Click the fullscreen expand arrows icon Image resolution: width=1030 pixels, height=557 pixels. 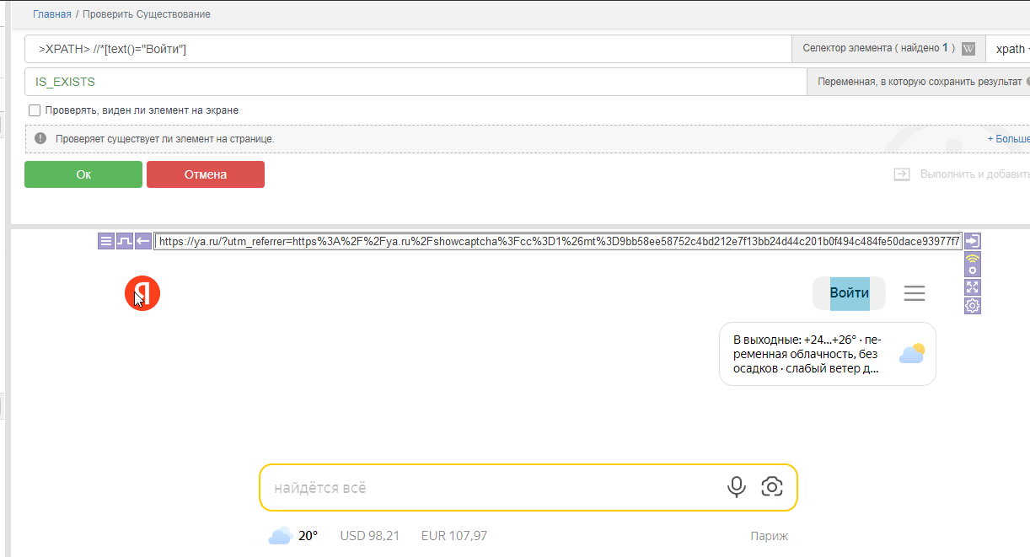point(972,287)
